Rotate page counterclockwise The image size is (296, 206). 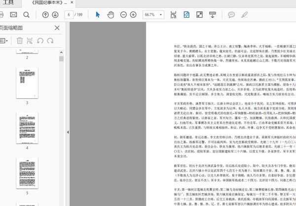[x=40, y=41]
